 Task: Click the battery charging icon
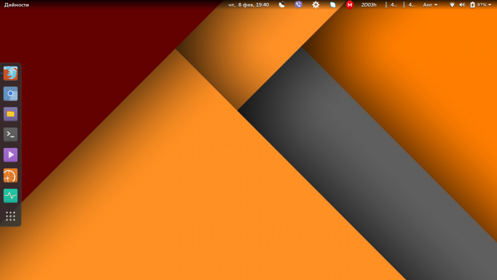pyautogui.click(x=472, y=5)
